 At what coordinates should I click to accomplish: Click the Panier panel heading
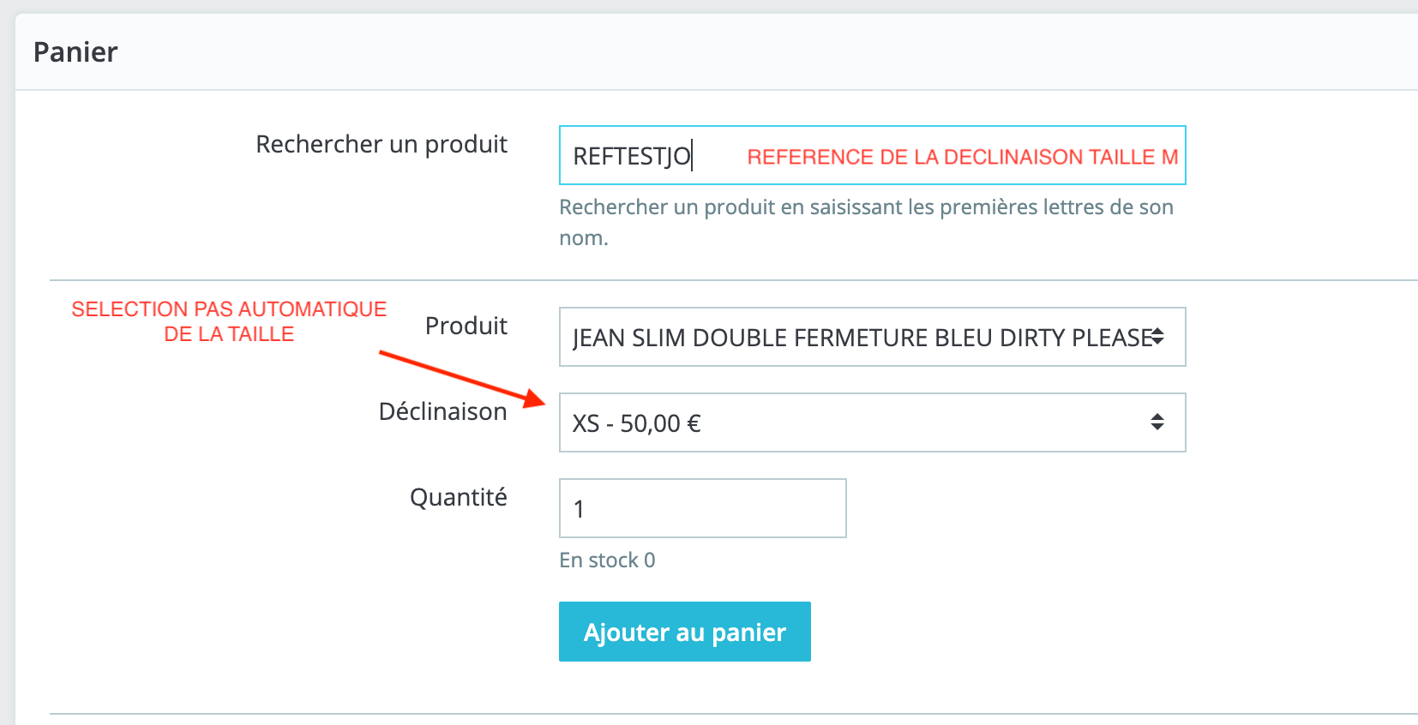click(x=75, y=52)
